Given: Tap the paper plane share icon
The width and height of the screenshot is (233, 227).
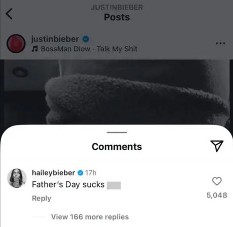Looking at the screenshot, I should (217, 146).
